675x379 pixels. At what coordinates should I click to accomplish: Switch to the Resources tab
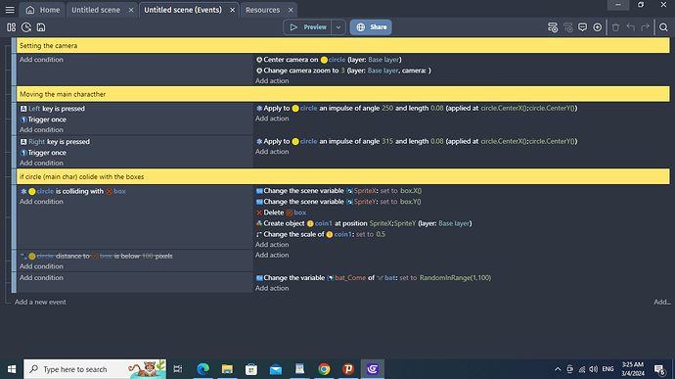[x=262, y=10]
